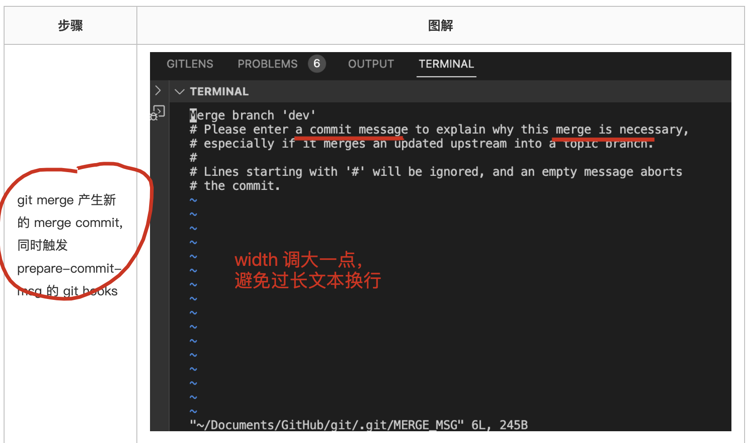Click the red annotation text about width
755x443 pixels.
click(307, 270)
